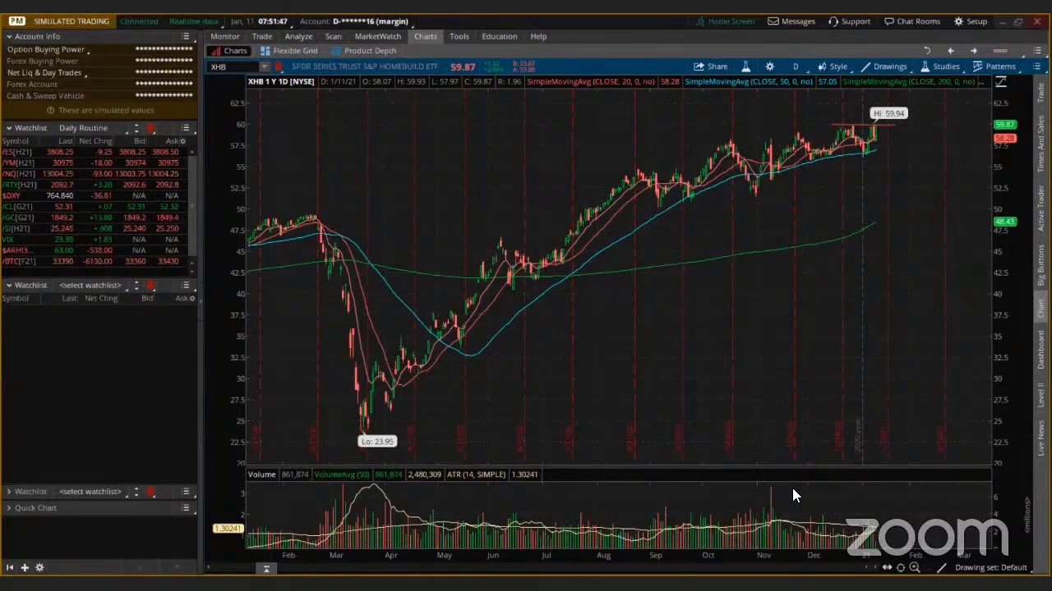
Task: Open sidebar gear settings at bottom left
Action: 39,567
